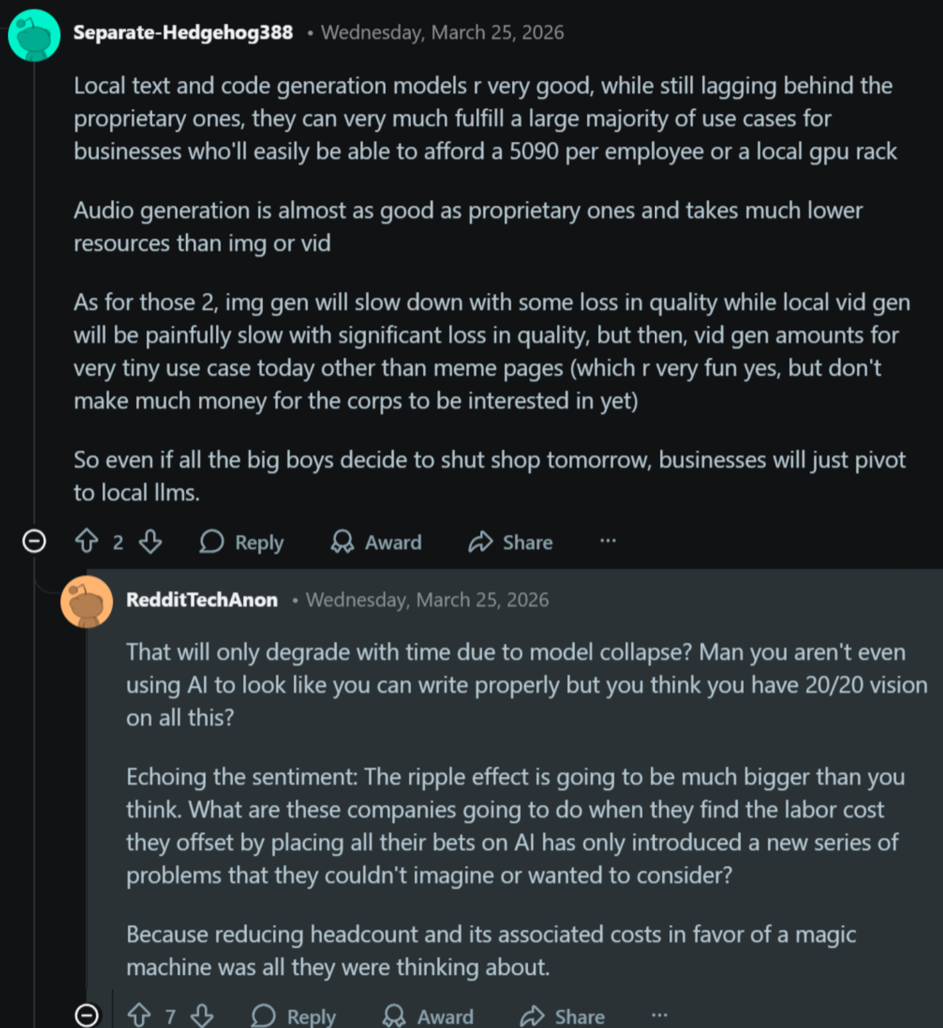
Task: Give award to RedditTechAnon's reply
Action: click(x=428, y=1015)
